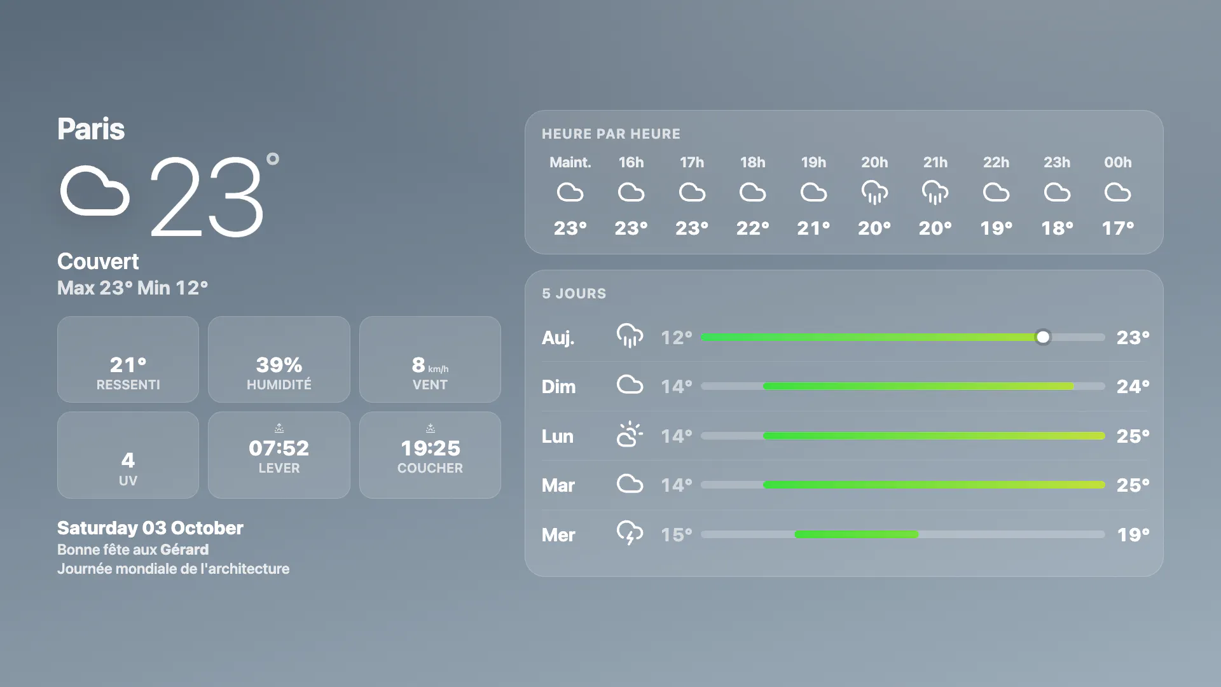Screen dimensions: 1221x687
Task: Click the cloud icon under 17h
Action: click(x=692, y=192)
